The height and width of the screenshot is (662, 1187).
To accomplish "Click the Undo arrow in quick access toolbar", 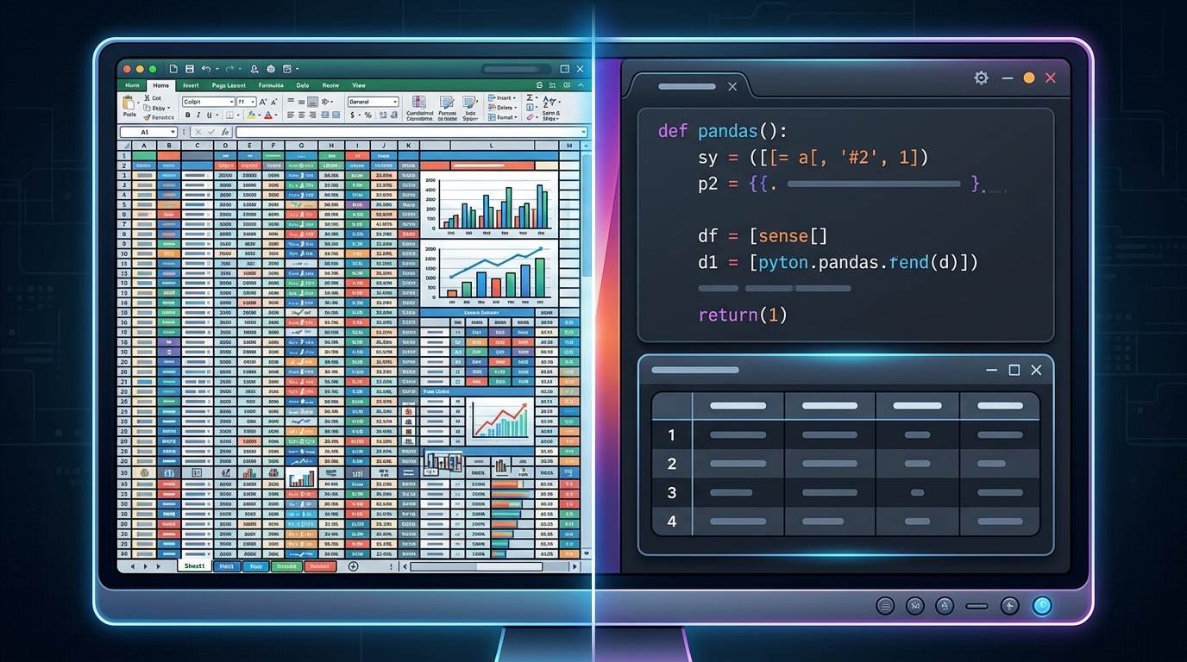I will click(206, 69).
